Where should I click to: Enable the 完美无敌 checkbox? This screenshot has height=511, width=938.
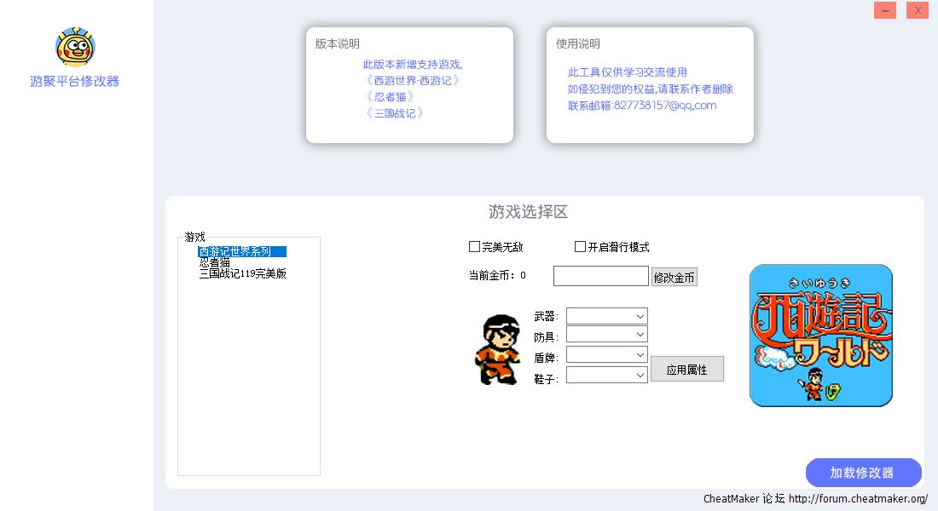tap(475, 247)
